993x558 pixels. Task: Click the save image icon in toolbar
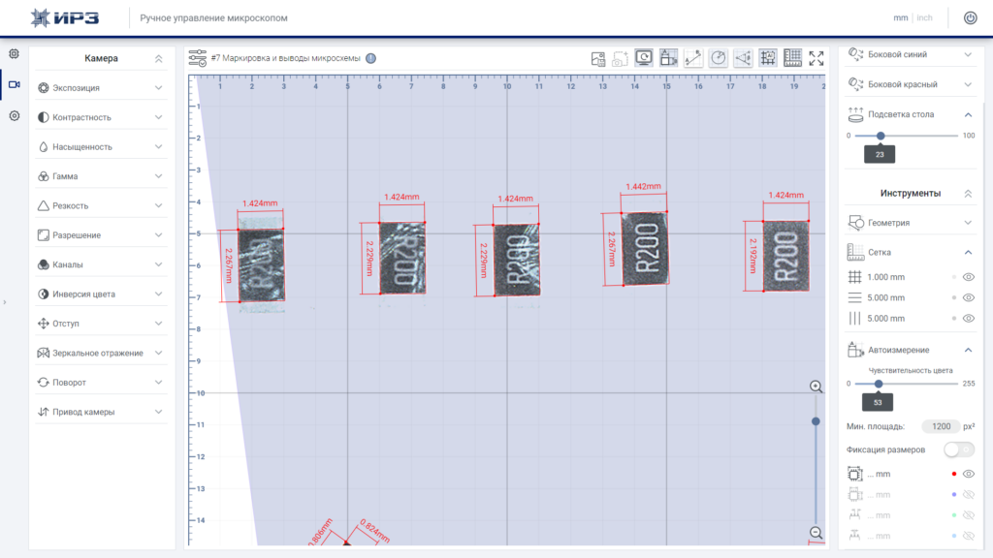click(x=597, y=59)
